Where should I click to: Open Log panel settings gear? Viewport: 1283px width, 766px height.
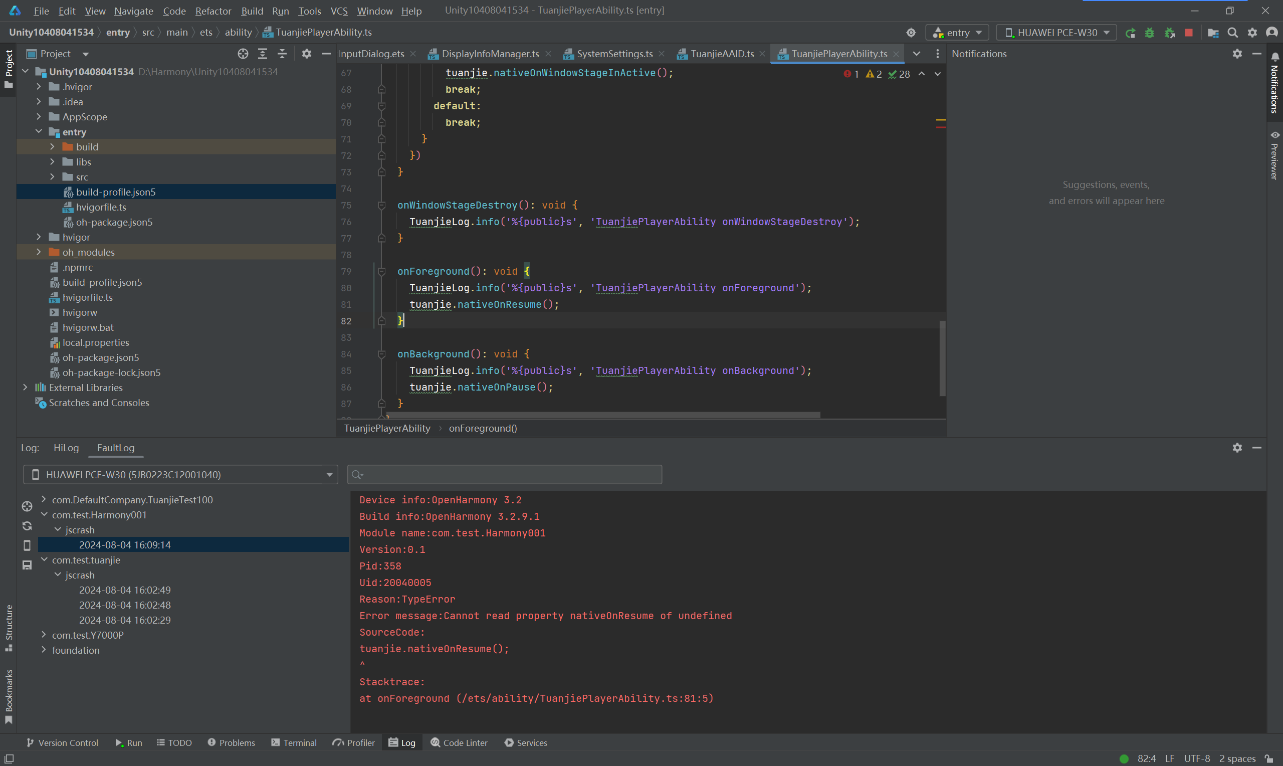(x=1237, y=448)
